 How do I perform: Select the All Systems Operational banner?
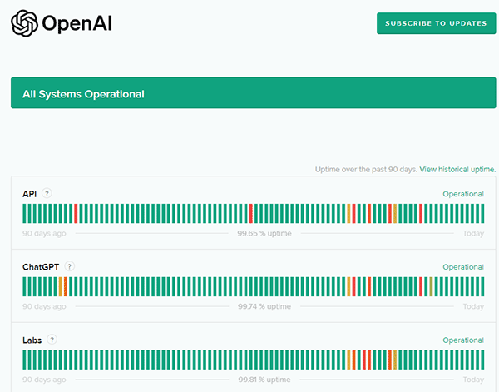pos(254,92)
